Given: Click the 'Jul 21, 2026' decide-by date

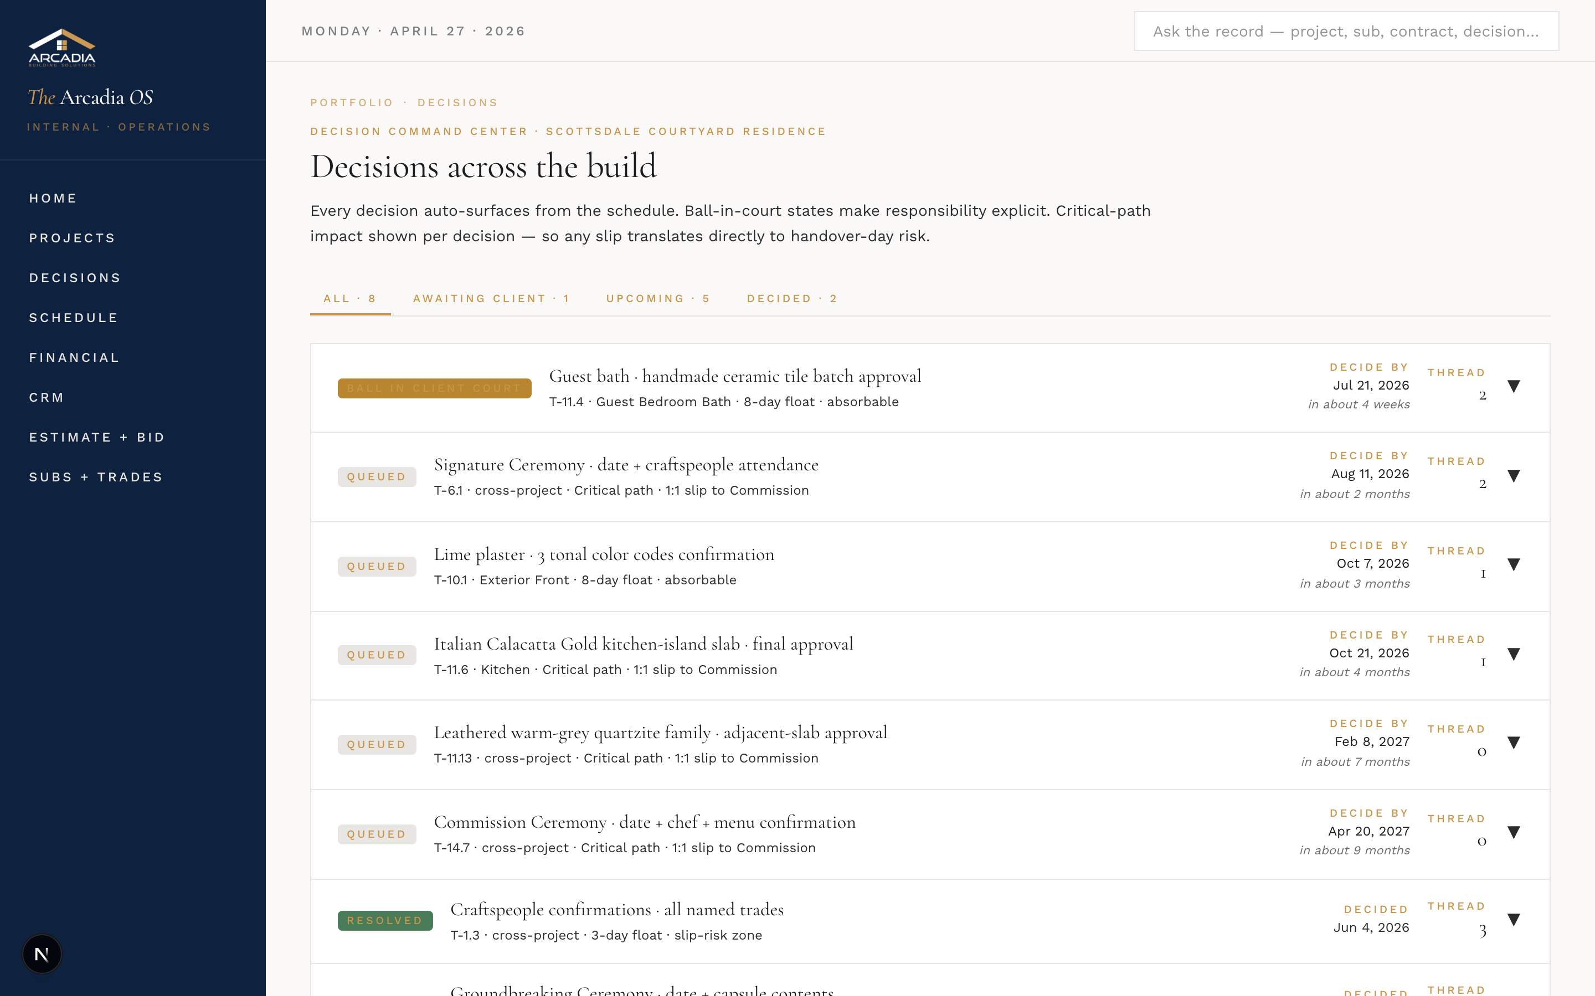Looking at the screenshot, I should [x=1371, y=385].
